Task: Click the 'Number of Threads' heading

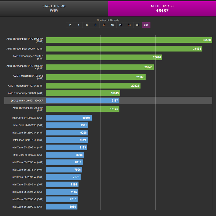Action: pyautogui.click(x=108, y=21)
